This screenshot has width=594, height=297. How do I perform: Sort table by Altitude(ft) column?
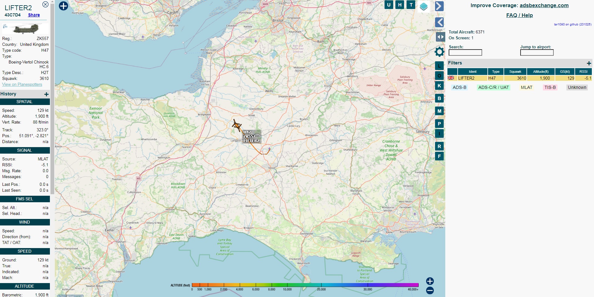[541, 72]
